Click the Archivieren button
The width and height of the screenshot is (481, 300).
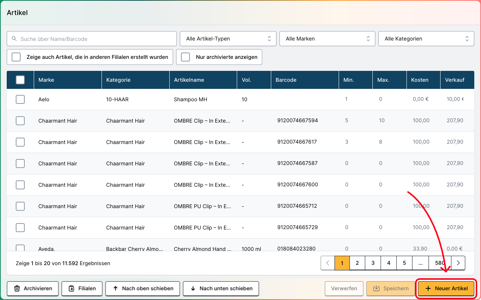33,288
